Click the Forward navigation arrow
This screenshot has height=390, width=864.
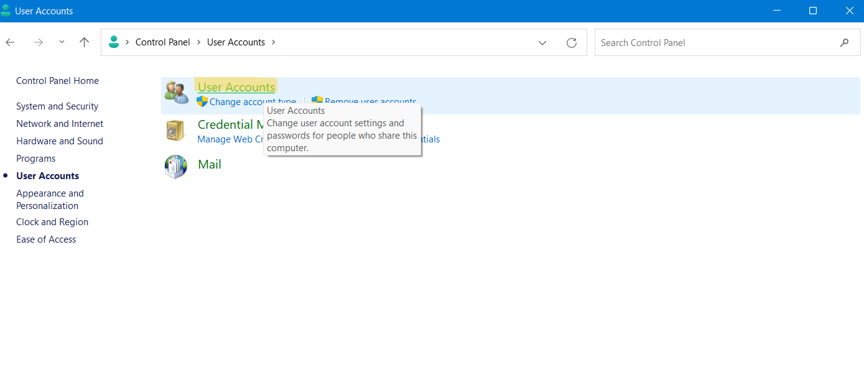coord(39,42)
